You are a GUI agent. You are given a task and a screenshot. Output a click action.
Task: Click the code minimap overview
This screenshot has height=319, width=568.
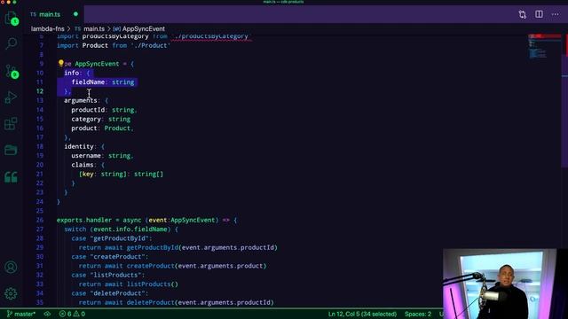[545, 47]
